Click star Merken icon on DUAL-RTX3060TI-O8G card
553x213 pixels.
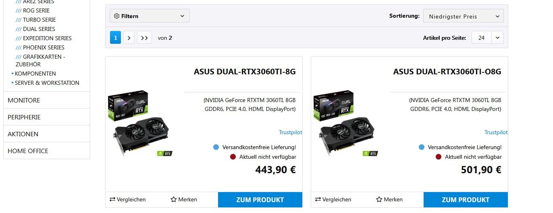pos(379,199)
